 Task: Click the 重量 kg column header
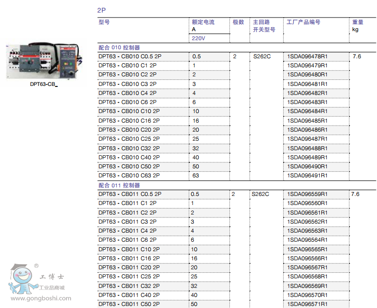click(x=357, y=26)
